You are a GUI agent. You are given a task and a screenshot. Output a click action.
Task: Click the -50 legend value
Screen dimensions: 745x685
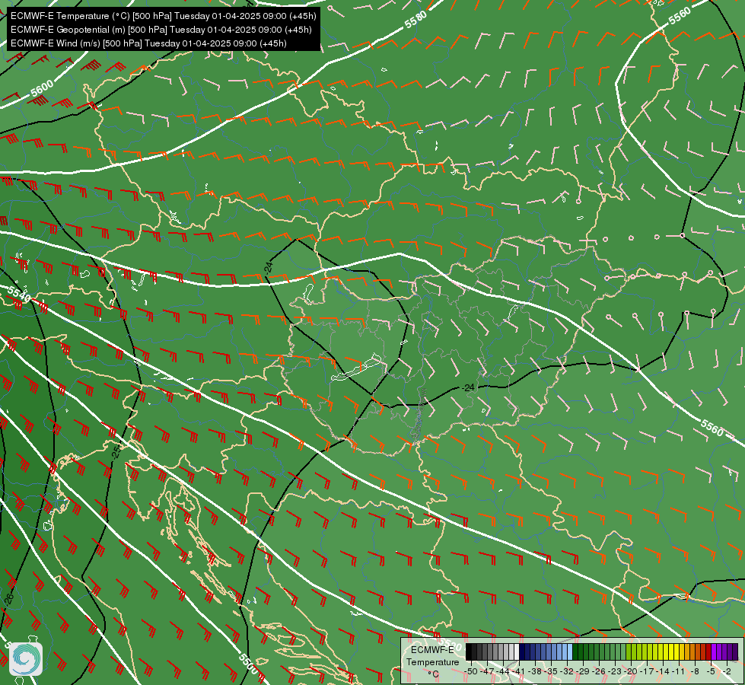coord(471,672)
